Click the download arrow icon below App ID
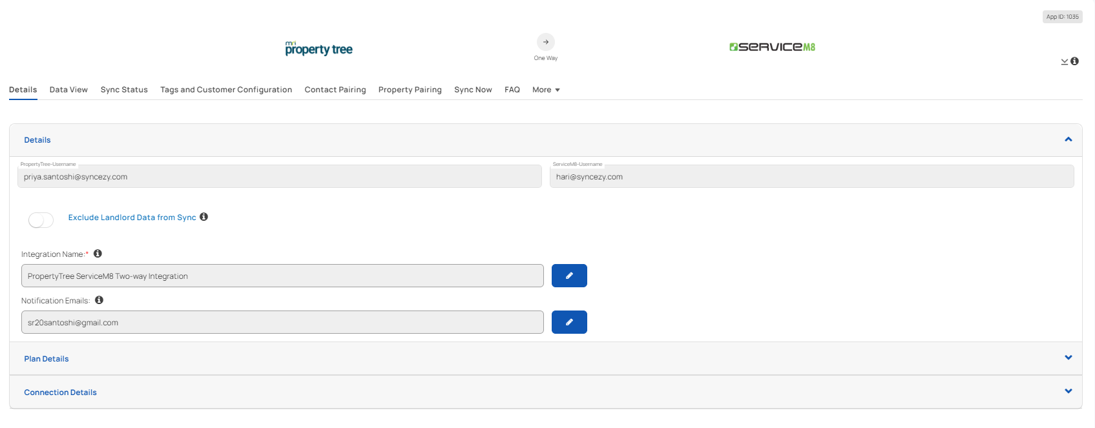 [x=1065, y=61]
